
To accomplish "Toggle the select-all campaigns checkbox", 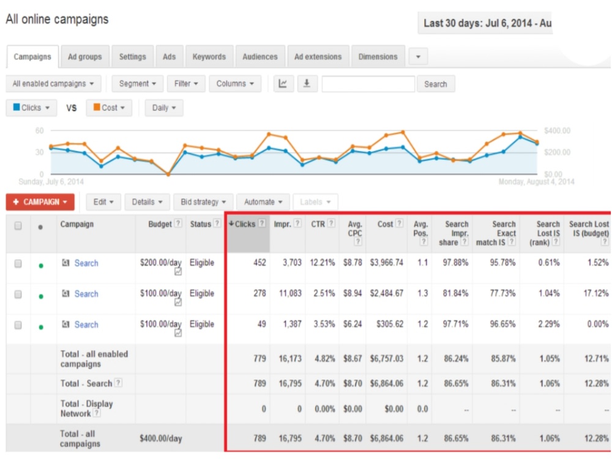I will coord(18,226).
